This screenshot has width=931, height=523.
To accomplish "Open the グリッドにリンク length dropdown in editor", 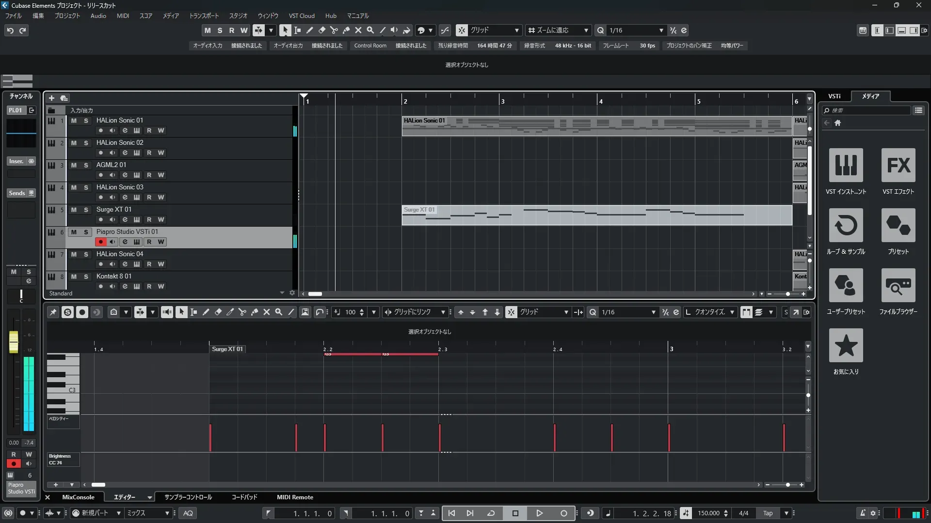I will (443, 312).
